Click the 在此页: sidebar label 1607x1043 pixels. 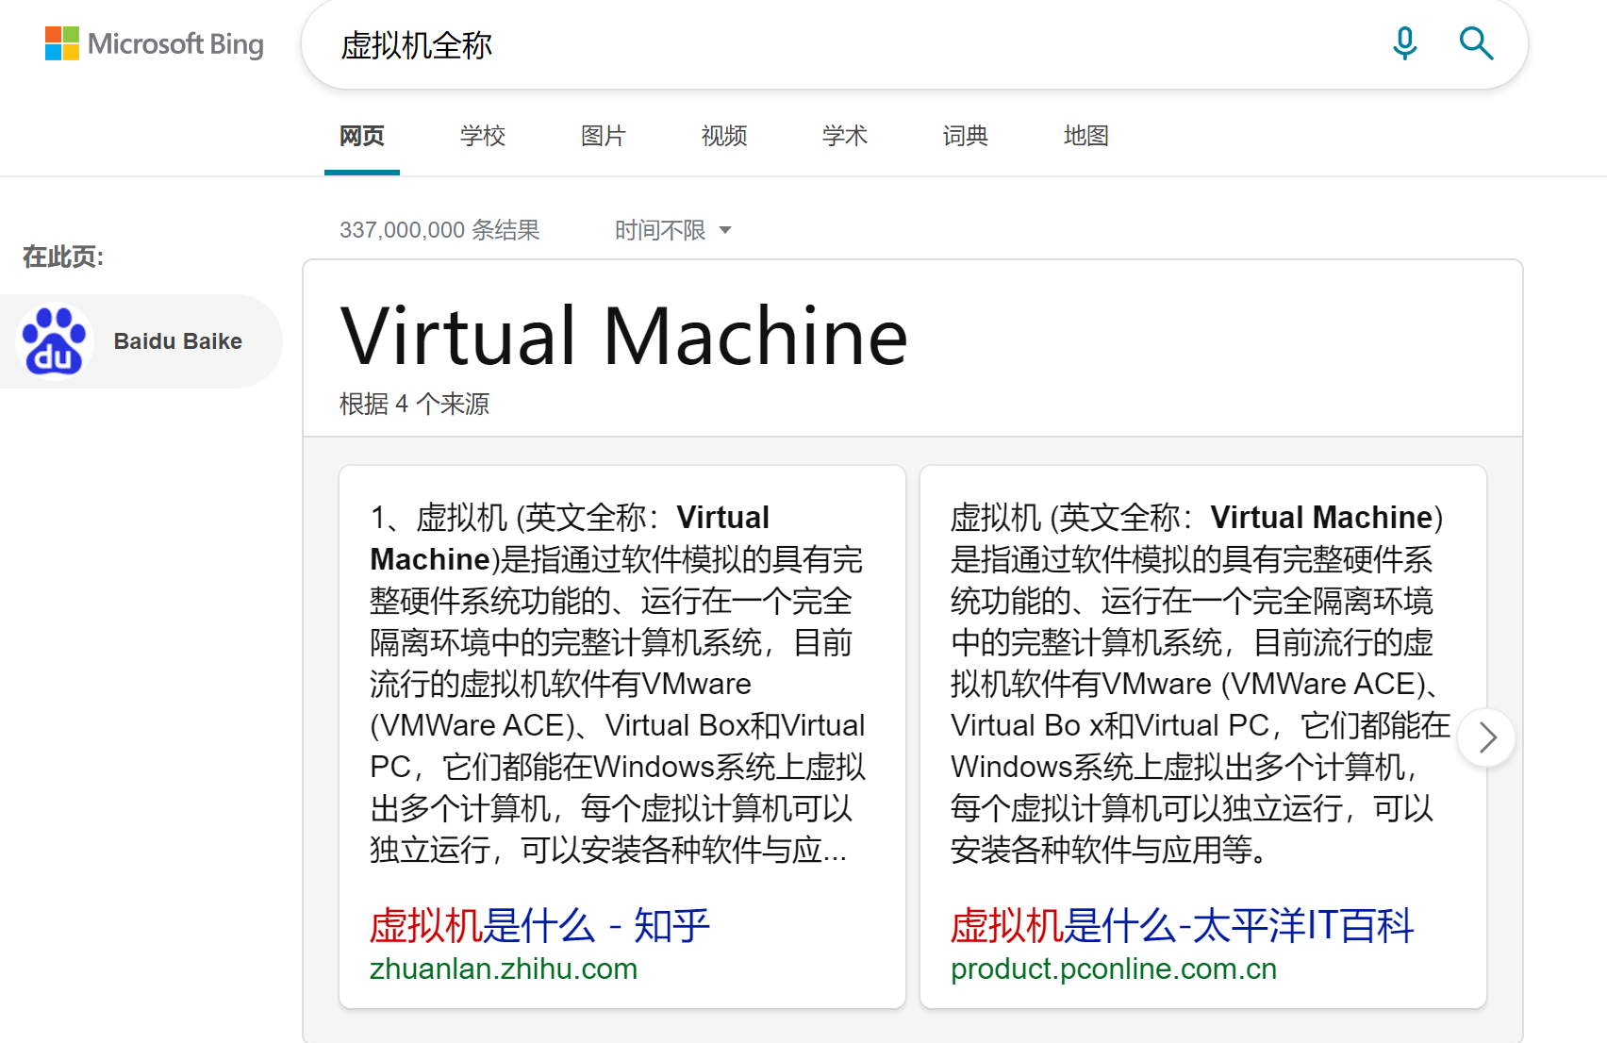tap(63, 257)
